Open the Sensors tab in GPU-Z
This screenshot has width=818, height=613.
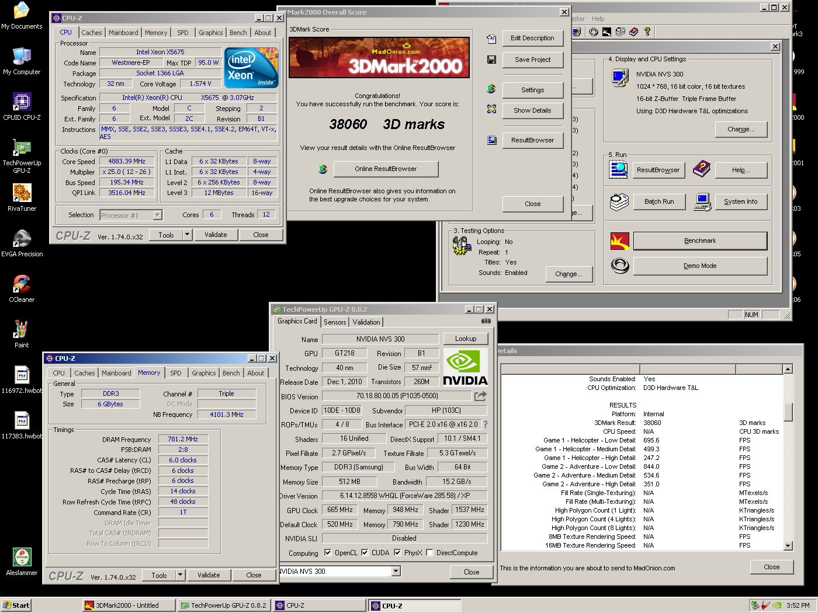pyautogui.click(x=335, y=322)
